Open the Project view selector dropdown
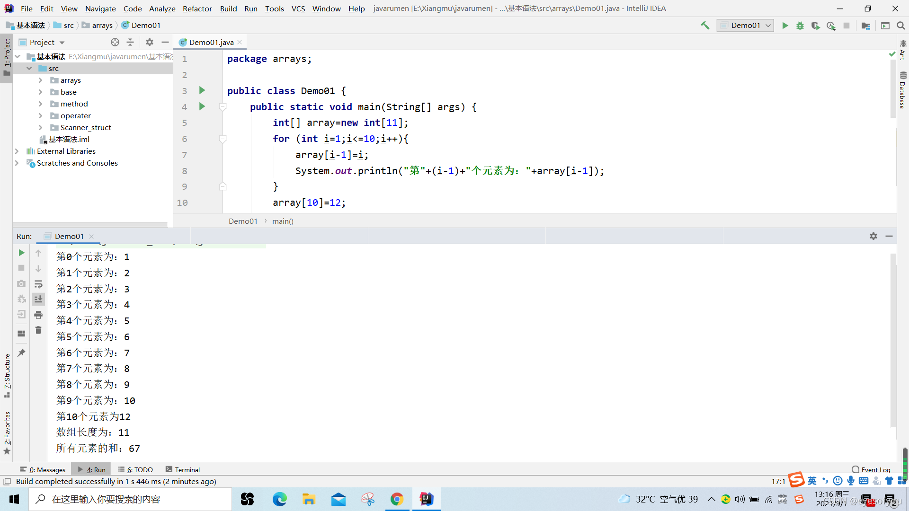The width and height of the screenshot is (909, 511). pyautogui.click(x=47, y=42)
